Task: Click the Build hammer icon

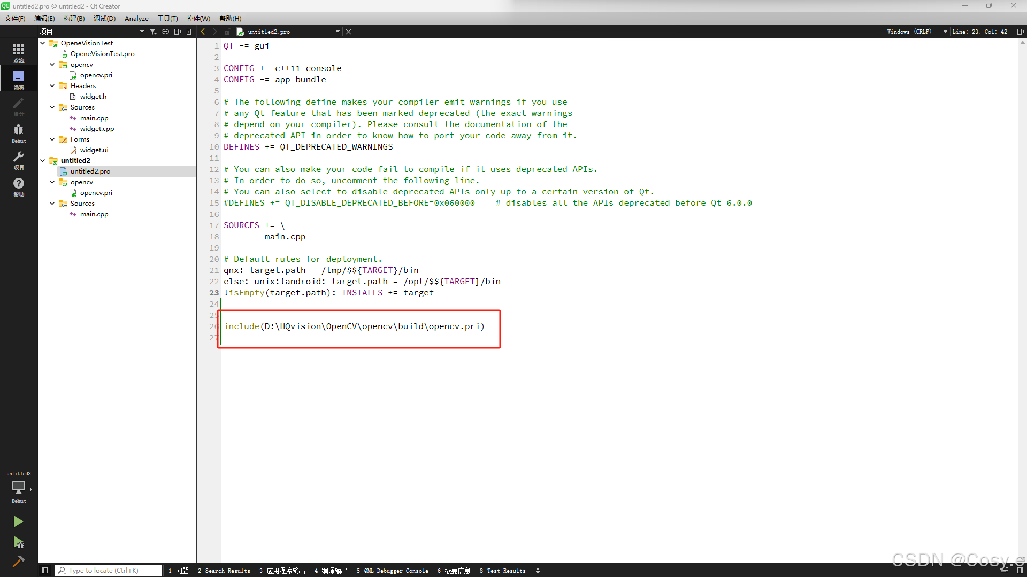Action: pyautogui.click(x=18, y=562)
